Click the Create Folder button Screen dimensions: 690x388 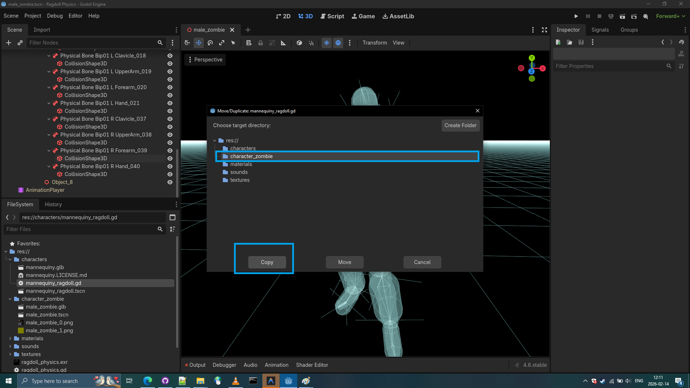coord(460,125)
